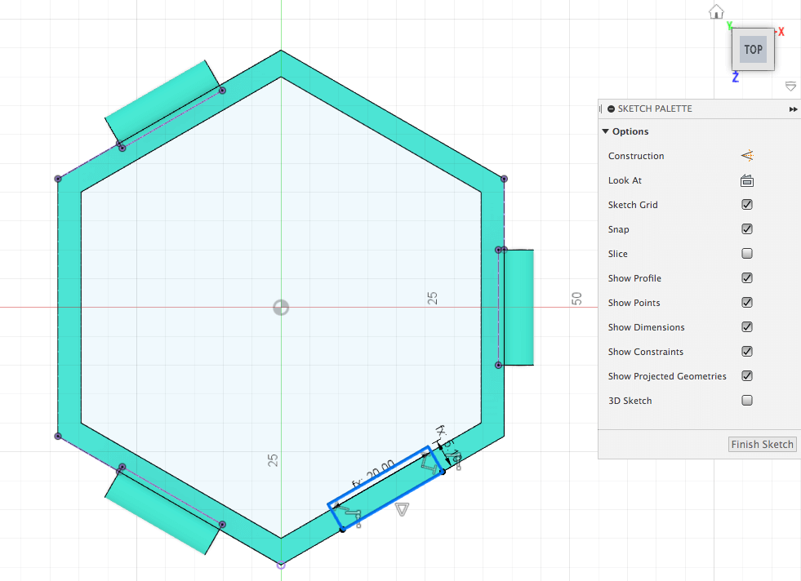
Task: Select the fx: 20.00 dimension label
Action: (x=374, y=474)
